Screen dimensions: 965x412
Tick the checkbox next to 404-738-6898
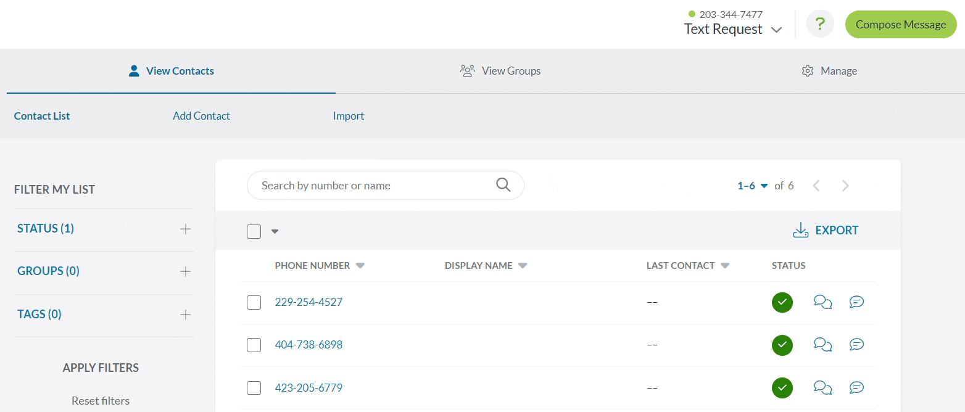click(x=254, y=345)
